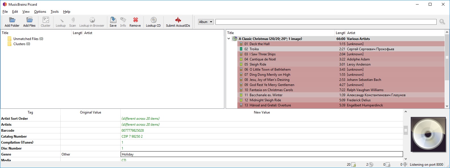The width and height of the screenshot is (450, 168).
Task: Select track 11 Bacchanale ex. Winter
Action: 341,95
